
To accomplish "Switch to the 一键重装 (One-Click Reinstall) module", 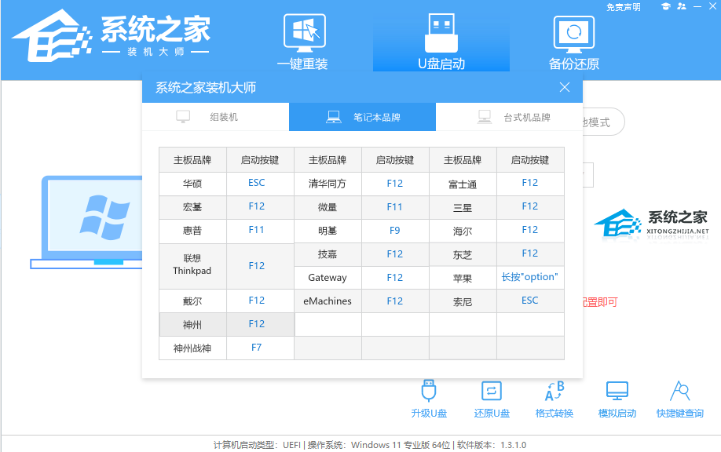I will [x=304, y=39].
